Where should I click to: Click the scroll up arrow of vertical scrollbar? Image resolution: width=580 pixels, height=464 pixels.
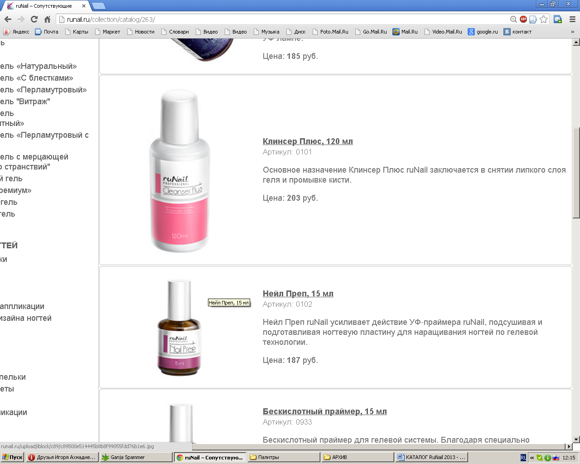(576, 42)
